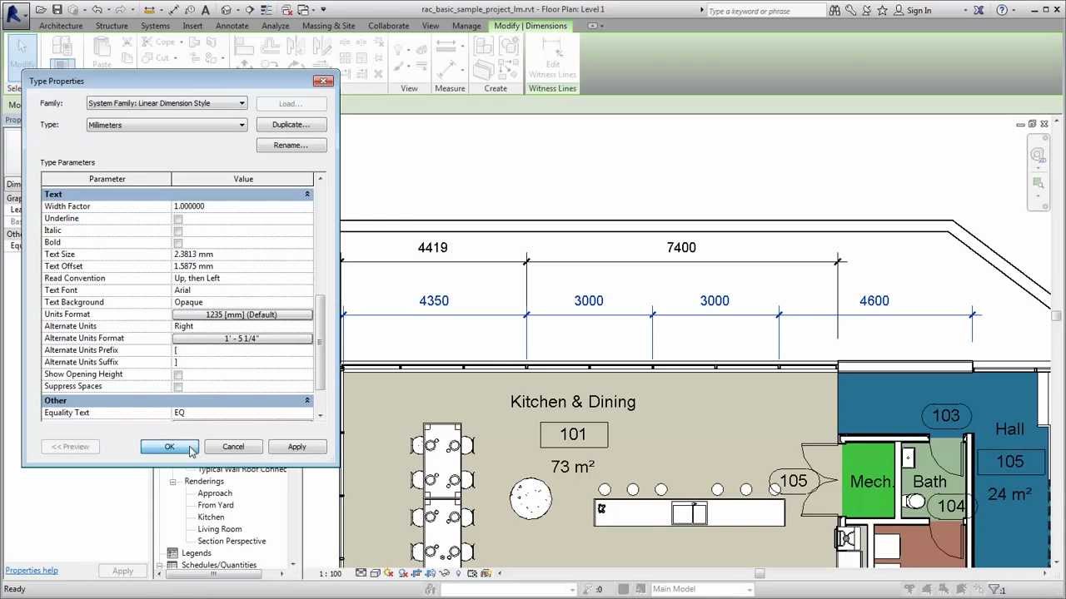Toggle the Bold checkbox
Viewport: 1066px width, 599px height.
178,243
